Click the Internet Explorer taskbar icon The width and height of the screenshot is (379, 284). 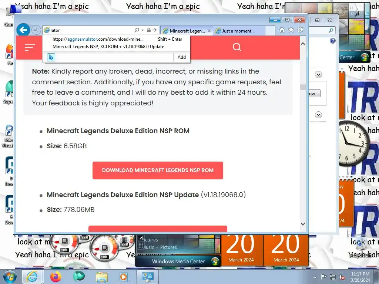tap(32, 277)
